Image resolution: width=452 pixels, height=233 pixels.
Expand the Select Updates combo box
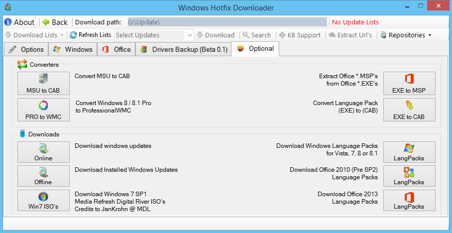tap(190, 35)
